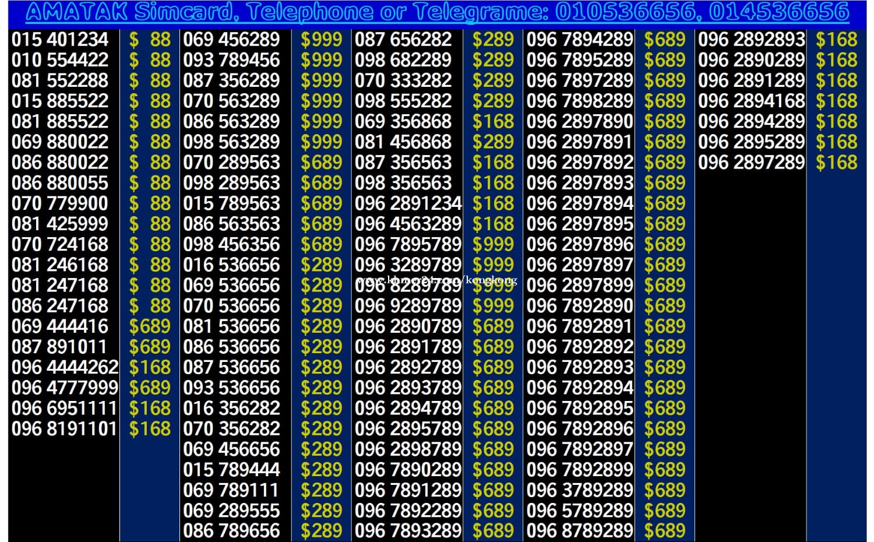
Task: Select phone number 015 401234
Action: click(60, 40)
